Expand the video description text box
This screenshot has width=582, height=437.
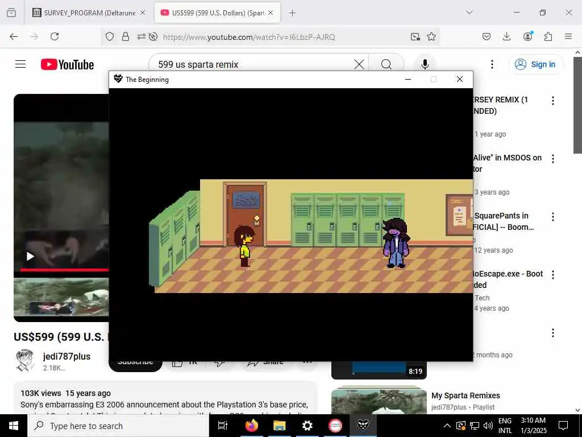click(165, 398)
